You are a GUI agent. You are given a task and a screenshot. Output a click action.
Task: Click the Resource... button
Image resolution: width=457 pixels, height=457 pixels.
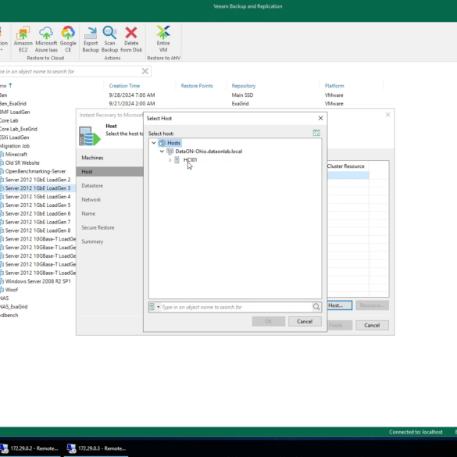tap(372, 305)
